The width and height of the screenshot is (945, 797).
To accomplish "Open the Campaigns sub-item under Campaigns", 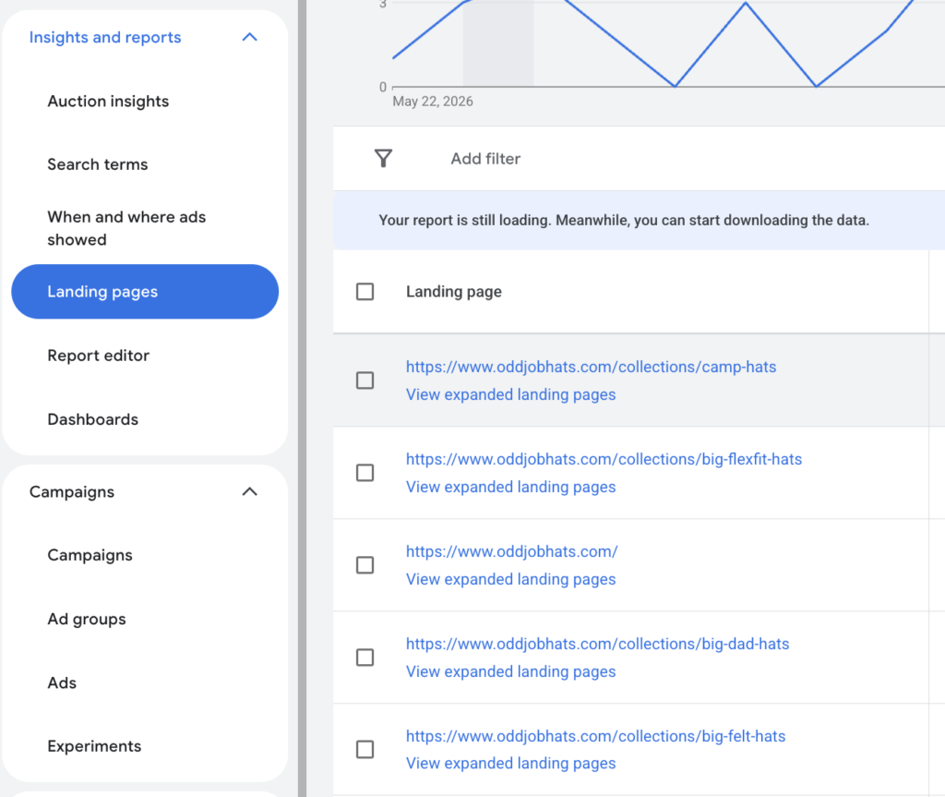I will coord(90,555).
